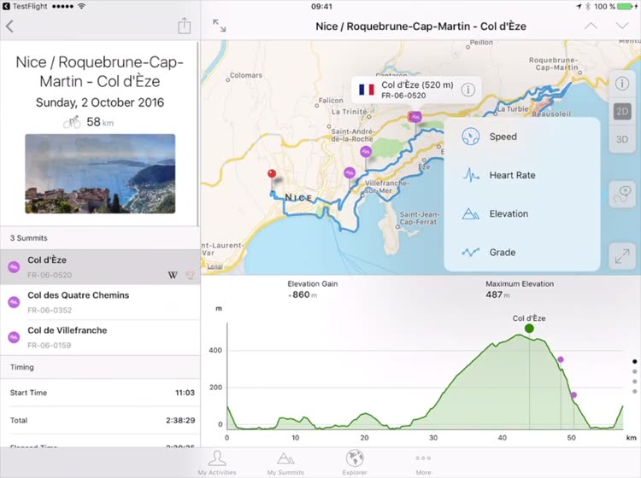Choose Speed in the chart menu
This screenshot has height=478, width=641.
522,137
